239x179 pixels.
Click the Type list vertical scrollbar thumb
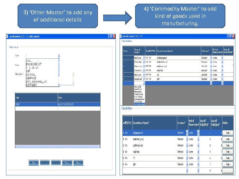click(x=59, y=69)
